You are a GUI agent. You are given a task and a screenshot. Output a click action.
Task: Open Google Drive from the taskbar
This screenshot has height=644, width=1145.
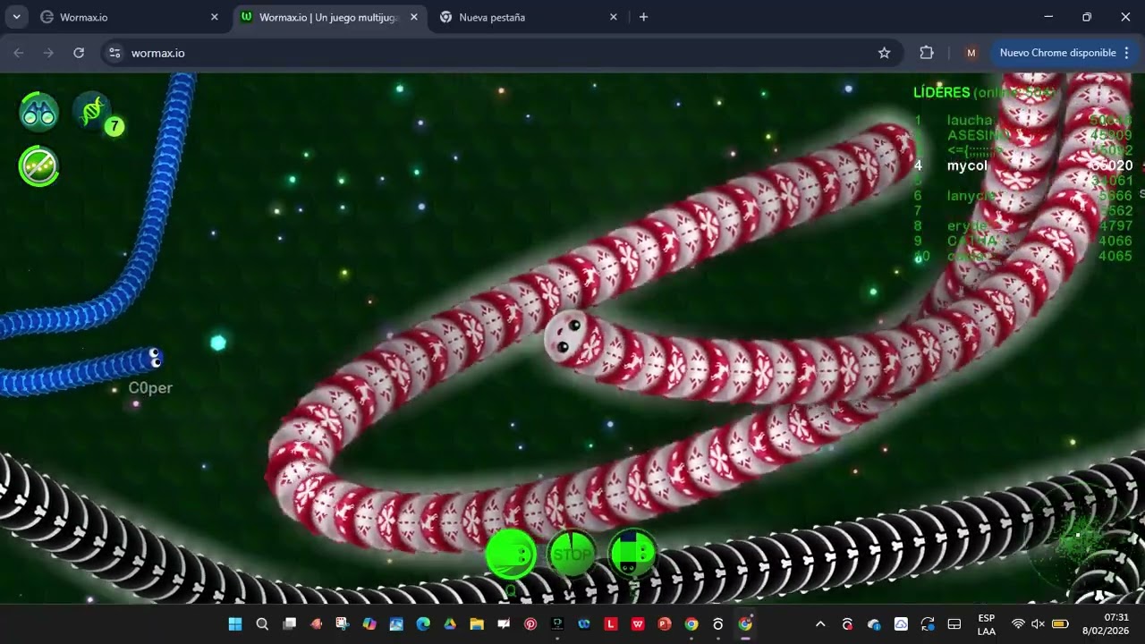tap(450, 624)
